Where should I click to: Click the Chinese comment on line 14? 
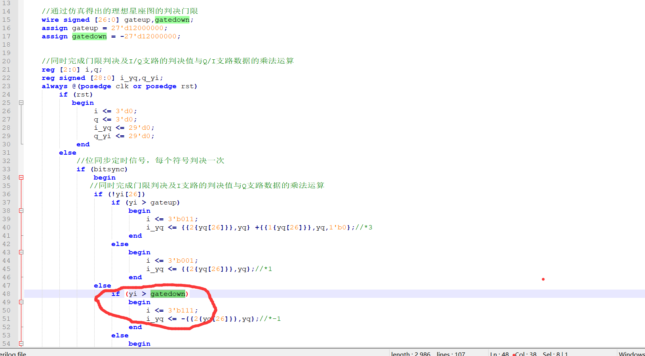click(120, 11)
